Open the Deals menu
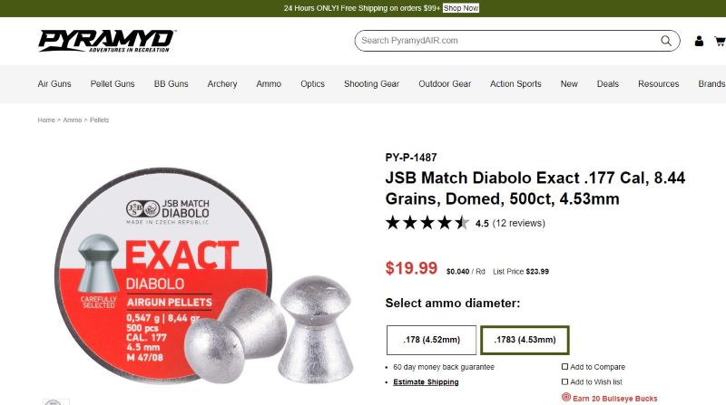 (607, 83)
